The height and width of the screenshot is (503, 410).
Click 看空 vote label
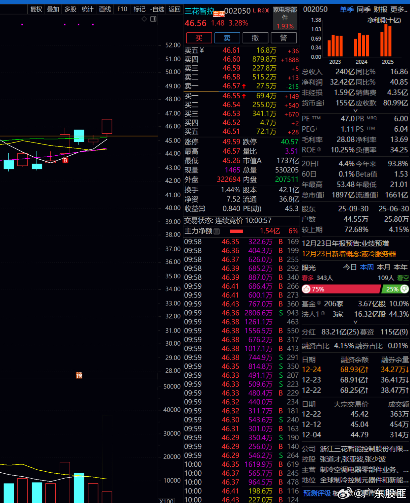tap(403, 278)
